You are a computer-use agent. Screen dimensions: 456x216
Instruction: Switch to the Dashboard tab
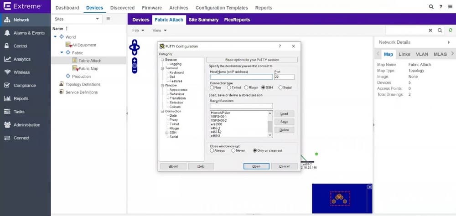pos(67,8)
